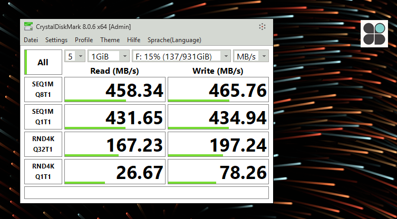
Task: Click the CrystalDiskMark title bar app icon
Action: click(x=28, y=26)
